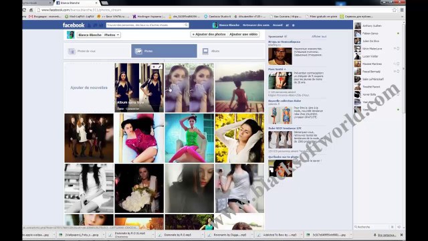Open photo of woman against yellow flowers
This screenshot has height=241, width=428.
239,138
